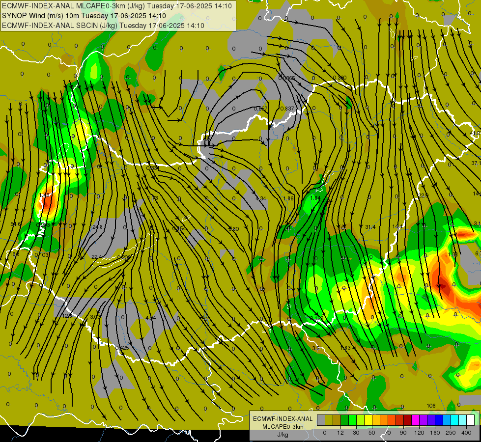The width and height of the screenshot is (481, 442).
Task: Click the map value '24.8'
Action: pos(97,227)
